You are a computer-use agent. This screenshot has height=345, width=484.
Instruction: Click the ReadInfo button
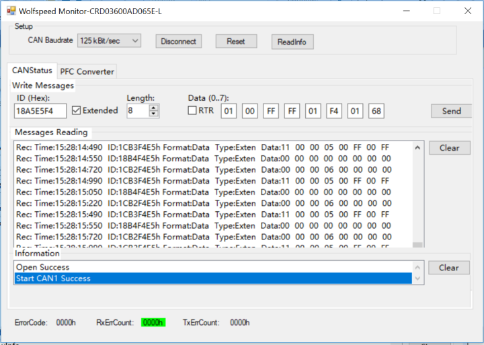tap(292, 42)
